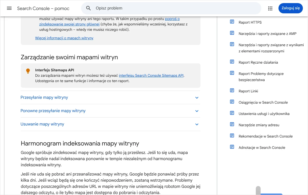Click article icon beside Rekomendacje w Search Console
This screenshot has height=195, width=308.
(x=232, y=135)
